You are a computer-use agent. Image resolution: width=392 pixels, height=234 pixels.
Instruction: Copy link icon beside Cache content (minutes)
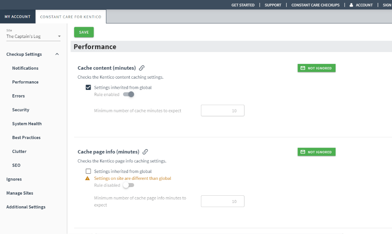[x=142, y=68]
